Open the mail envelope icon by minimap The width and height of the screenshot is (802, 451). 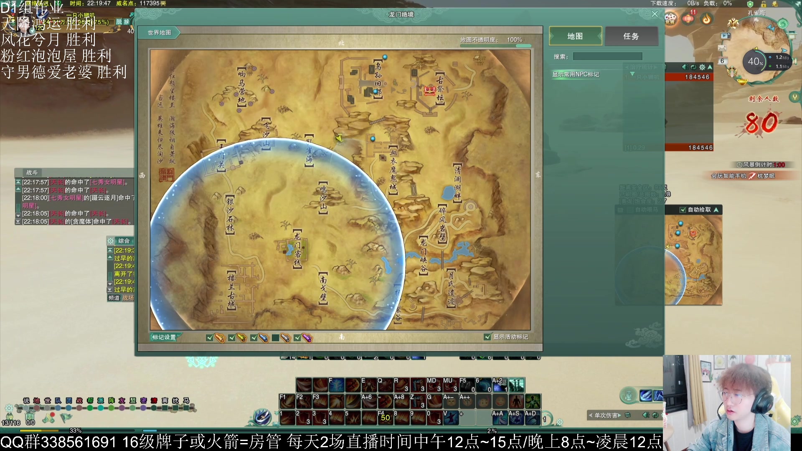click(x=722, y=48)
